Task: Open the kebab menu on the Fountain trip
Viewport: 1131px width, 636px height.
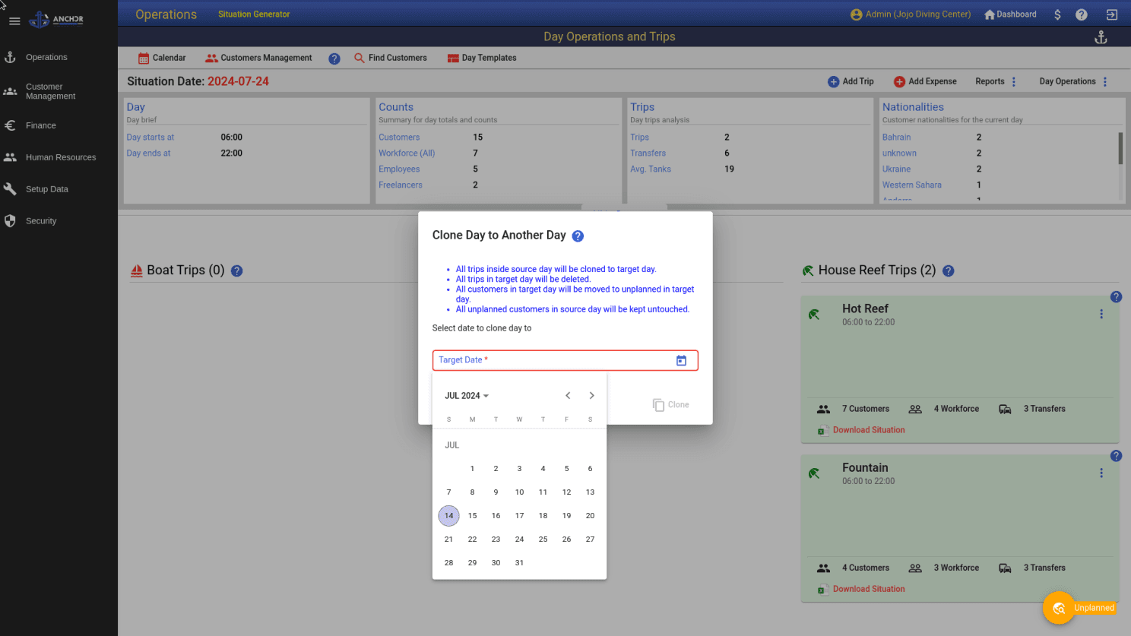Action: point(1101,473)
